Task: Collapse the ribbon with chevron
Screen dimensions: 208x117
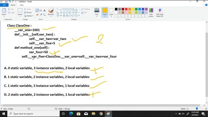Action: click(203, 5)
